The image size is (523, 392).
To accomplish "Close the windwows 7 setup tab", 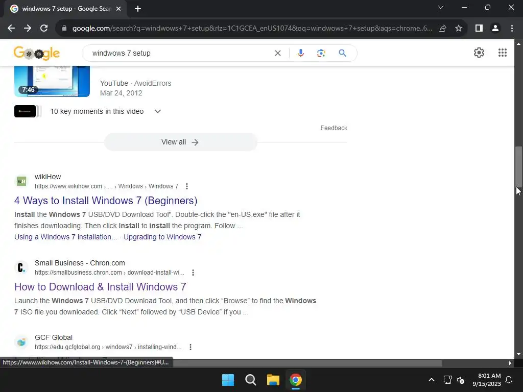I will click(118, 9).
